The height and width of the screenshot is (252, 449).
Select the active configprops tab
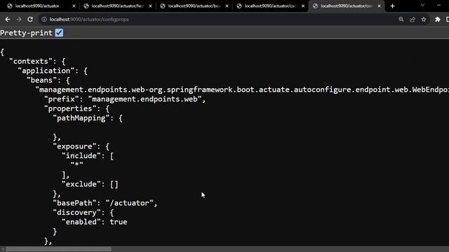pyautogui.click(x=346, y=6)
